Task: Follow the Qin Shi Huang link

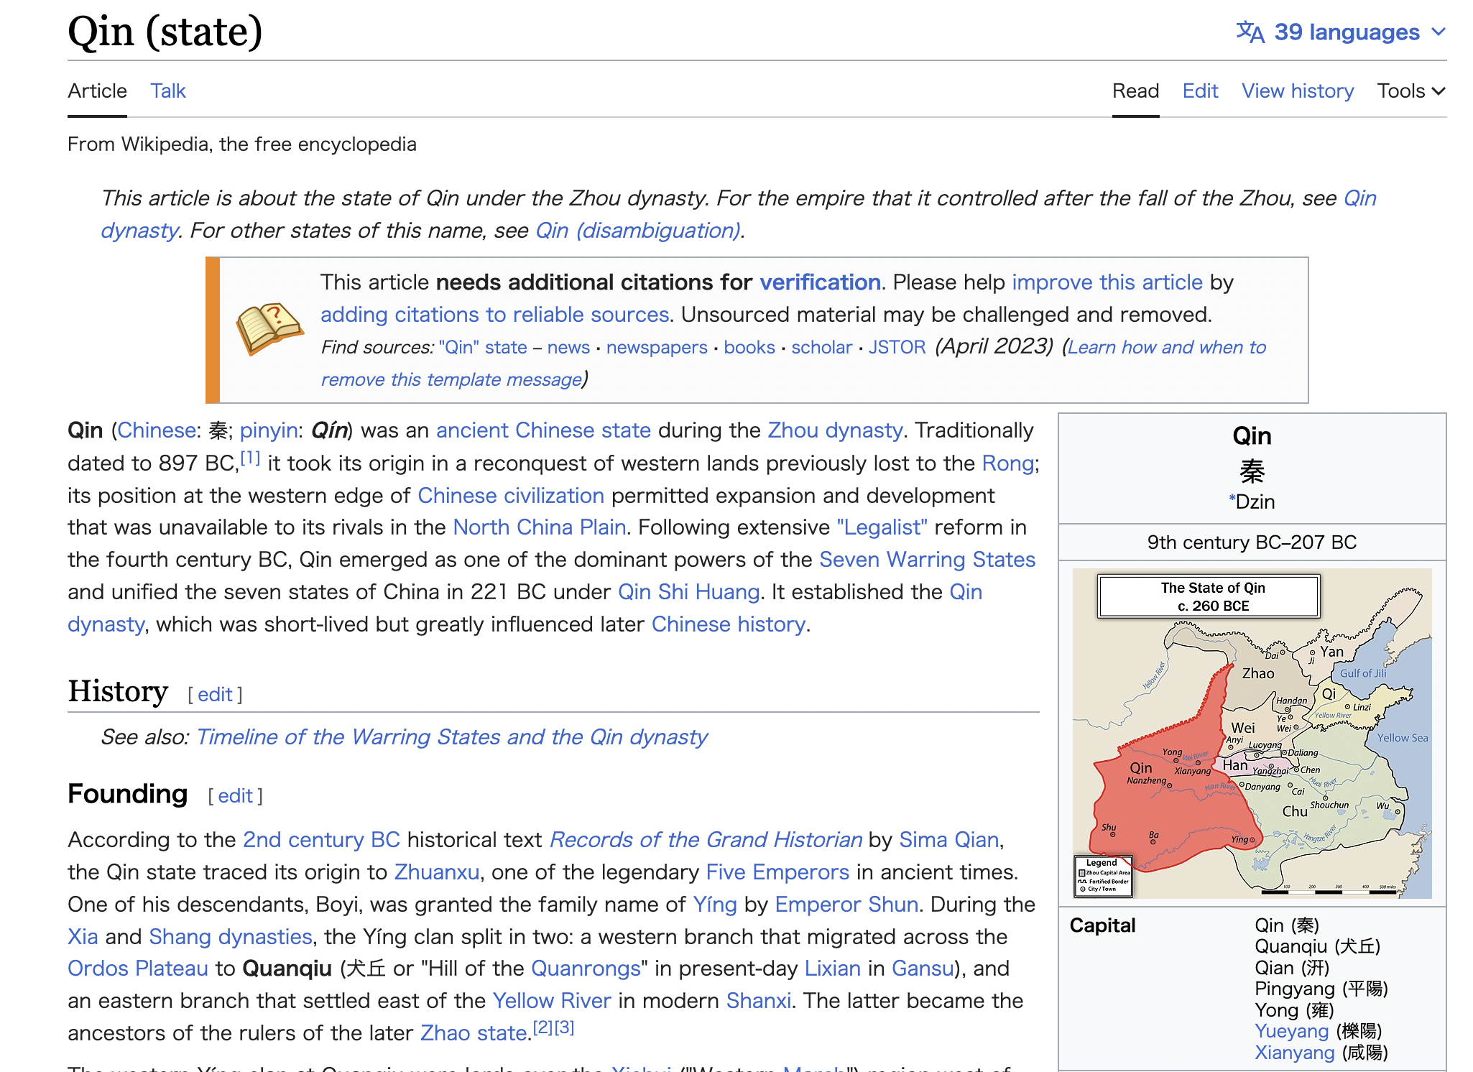Action: coord(689,591)
